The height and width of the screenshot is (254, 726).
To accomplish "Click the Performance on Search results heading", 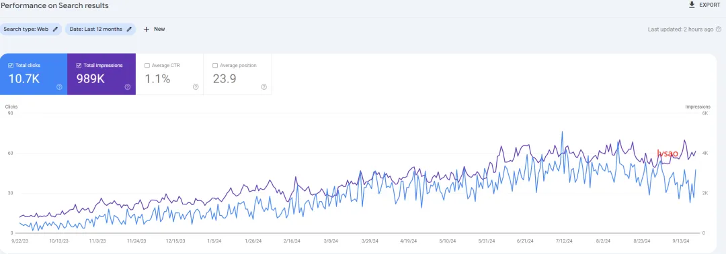I will 54,5.
